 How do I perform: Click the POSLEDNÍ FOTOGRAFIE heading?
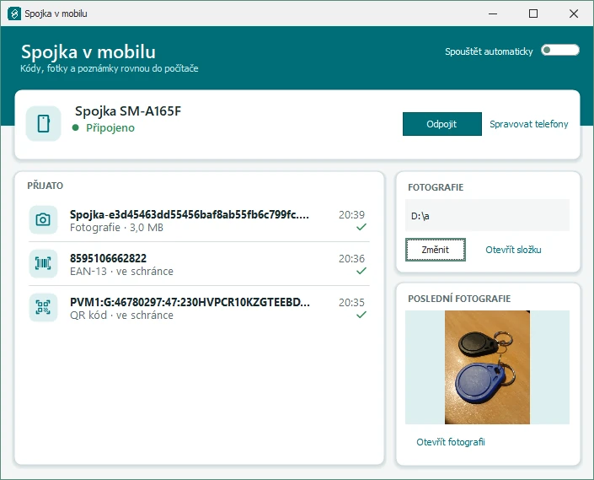459,299
